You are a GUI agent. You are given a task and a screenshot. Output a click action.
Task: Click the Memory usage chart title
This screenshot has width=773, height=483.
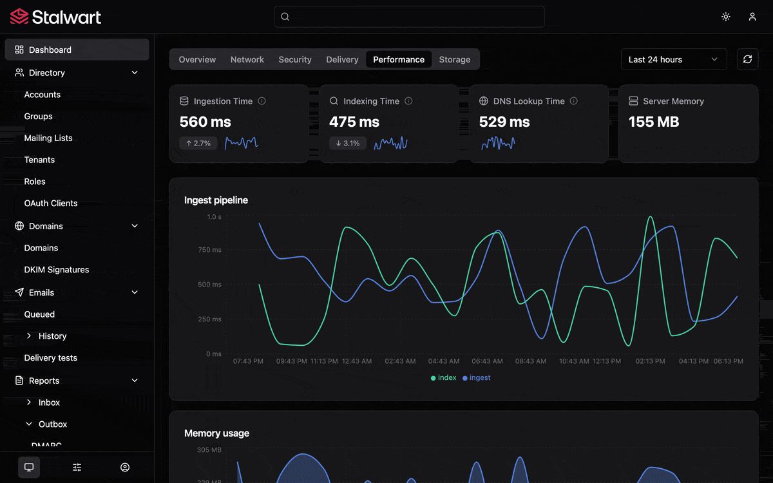[216, 433]
